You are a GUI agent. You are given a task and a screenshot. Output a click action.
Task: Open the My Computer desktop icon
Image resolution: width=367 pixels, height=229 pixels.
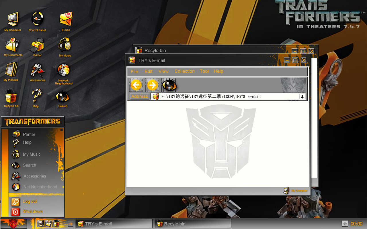point(12,20)
